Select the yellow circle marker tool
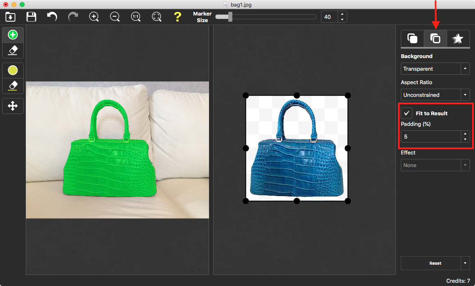This screenshot has height=286, width=475. coord(13,71)
